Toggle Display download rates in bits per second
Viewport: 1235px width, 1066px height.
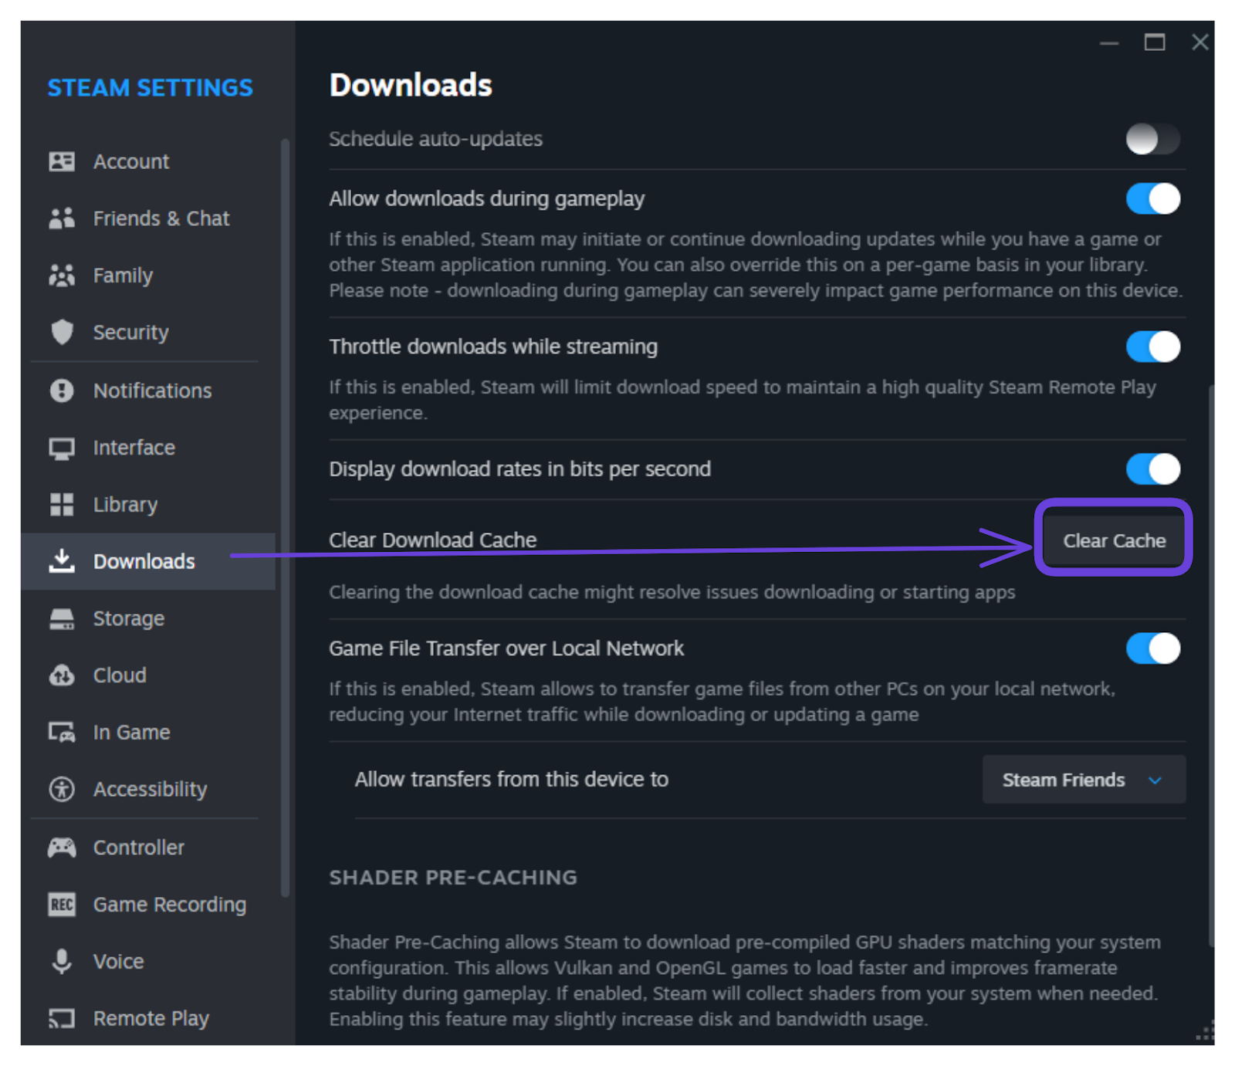click(1152, 469)
